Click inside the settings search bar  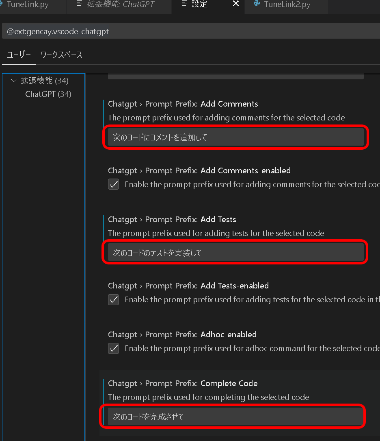point(190,31)
